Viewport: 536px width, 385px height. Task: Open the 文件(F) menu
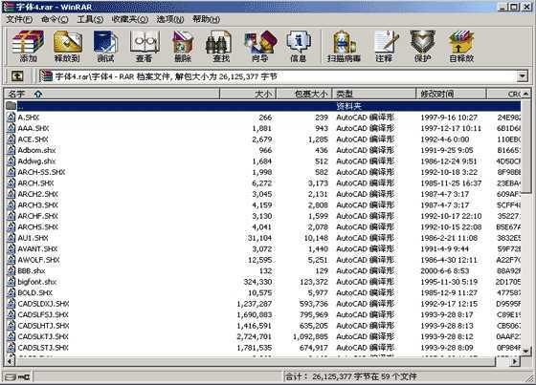pos(19,19)
